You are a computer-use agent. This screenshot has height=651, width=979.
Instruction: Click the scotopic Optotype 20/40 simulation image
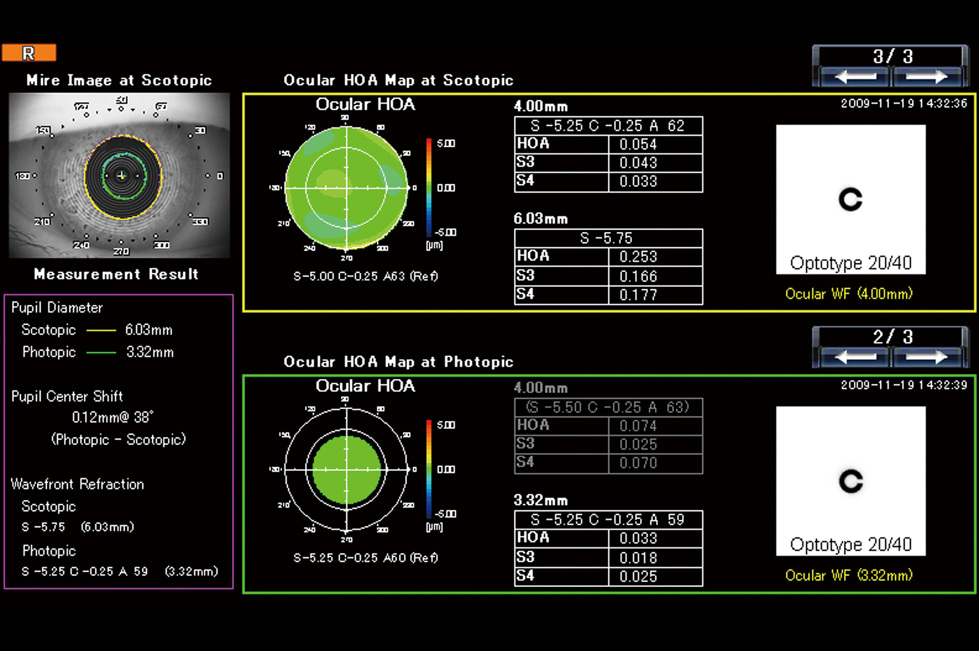click(x=850, y=199)
